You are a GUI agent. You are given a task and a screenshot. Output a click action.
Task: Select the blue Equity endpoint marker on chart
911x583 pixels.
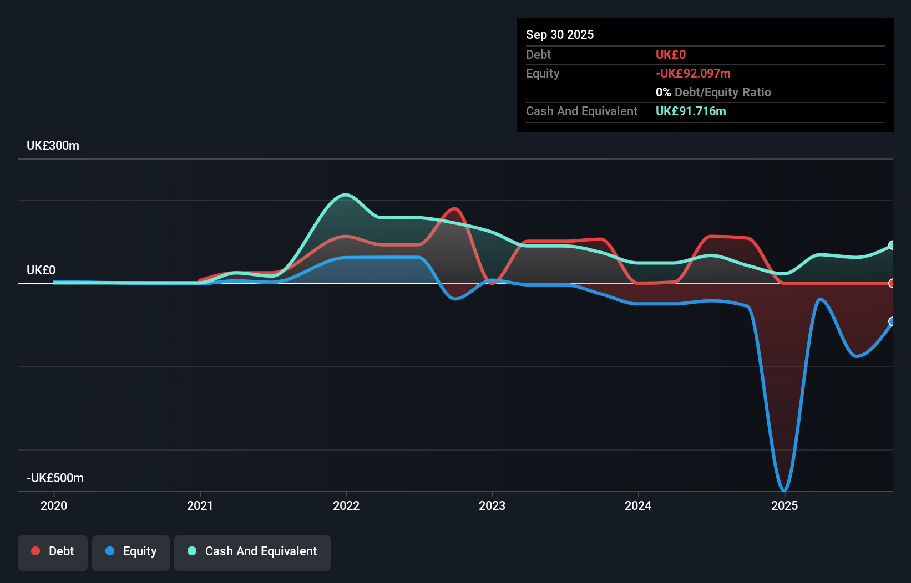pyautogui.click(x=892, y=321)
